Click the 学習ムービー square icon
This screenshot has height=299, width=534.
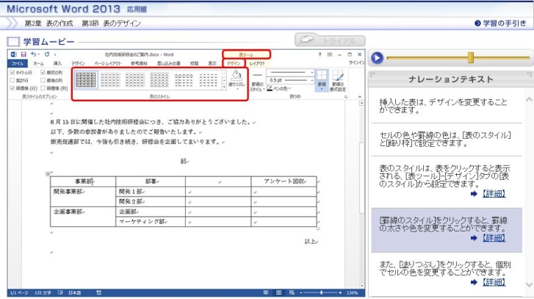click(13, 42)
